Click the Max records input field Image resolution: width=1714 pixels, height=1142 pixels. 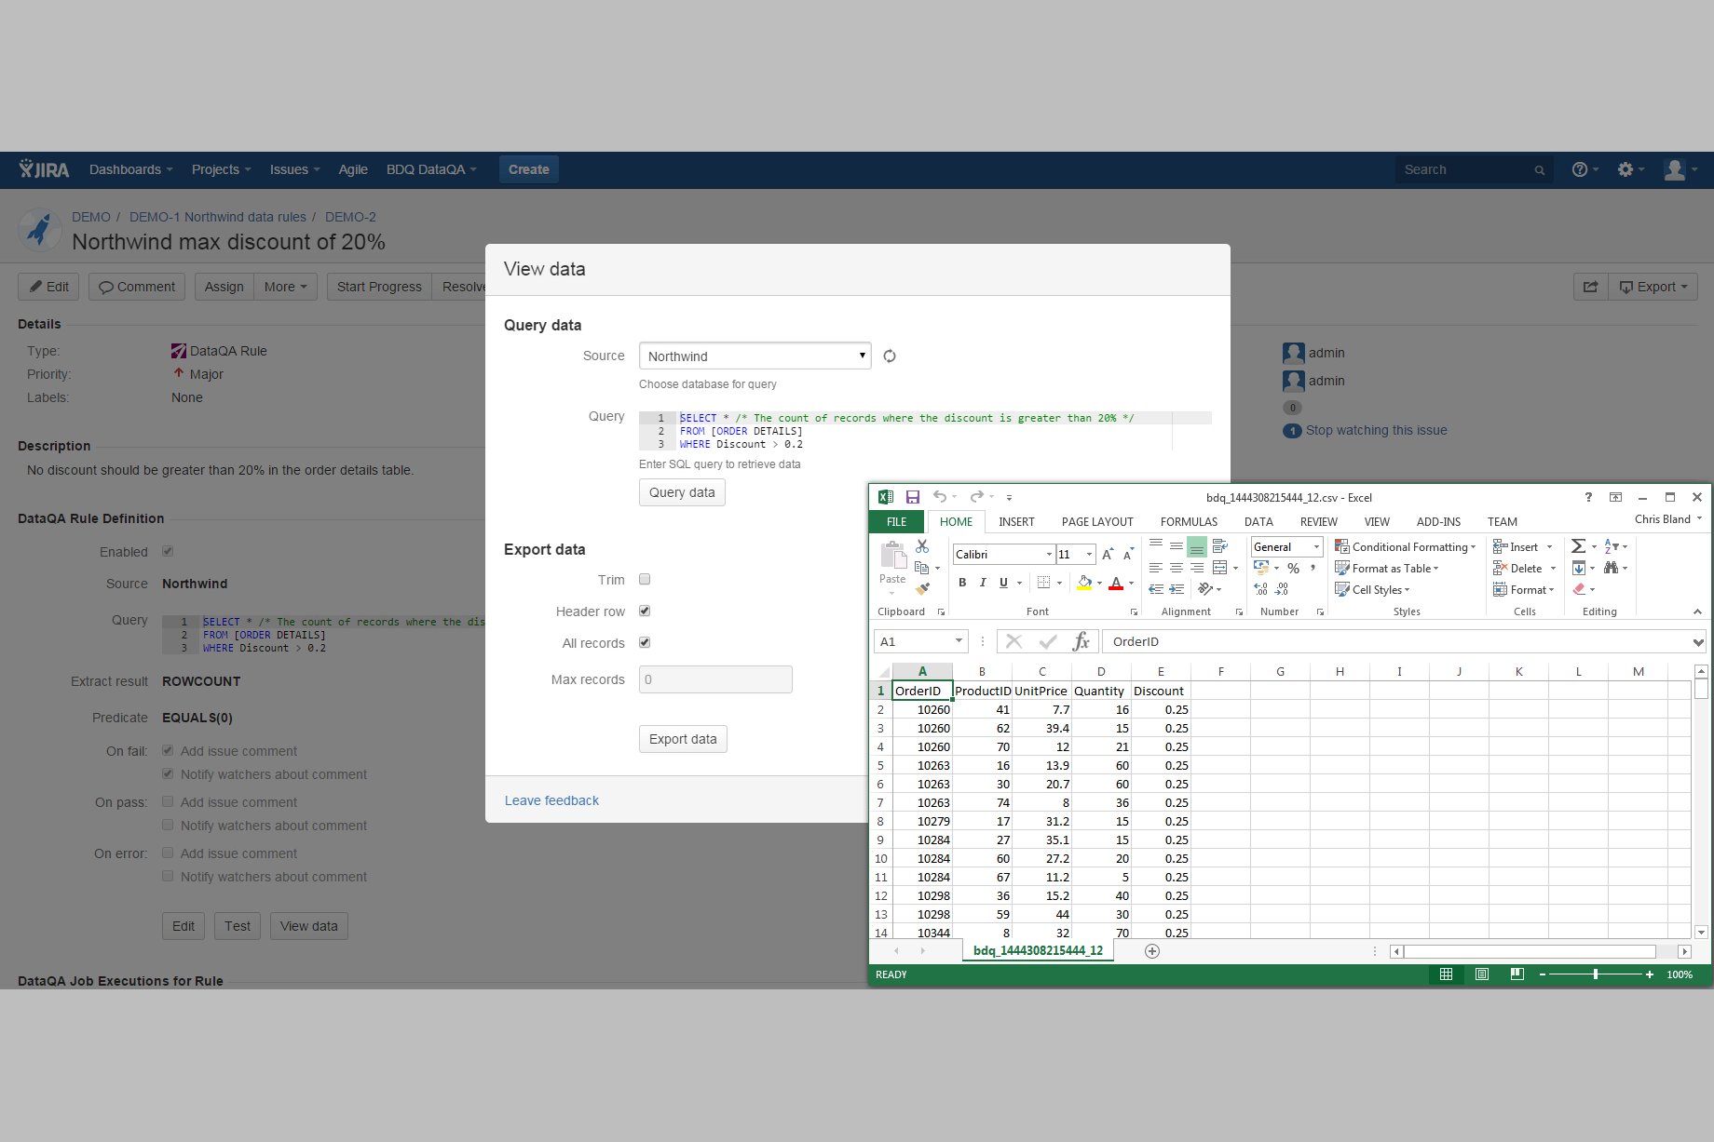click(x=715, y=679)
